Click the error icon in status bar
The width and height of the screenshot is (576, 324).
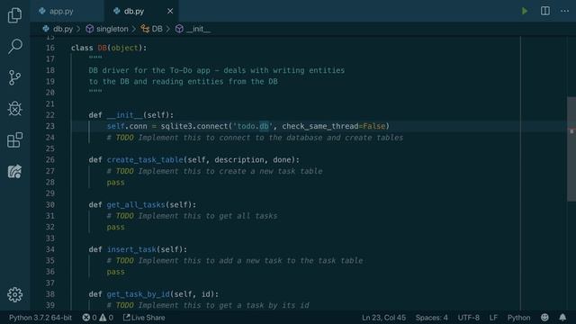[x=86, y=318]
